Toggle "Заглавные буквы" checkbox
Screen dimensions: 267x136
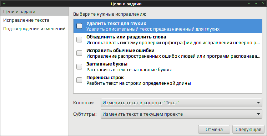click(79, 67)
